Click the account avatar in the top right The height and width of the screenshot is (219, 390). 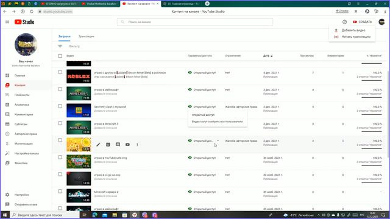[x=381, y=22]
